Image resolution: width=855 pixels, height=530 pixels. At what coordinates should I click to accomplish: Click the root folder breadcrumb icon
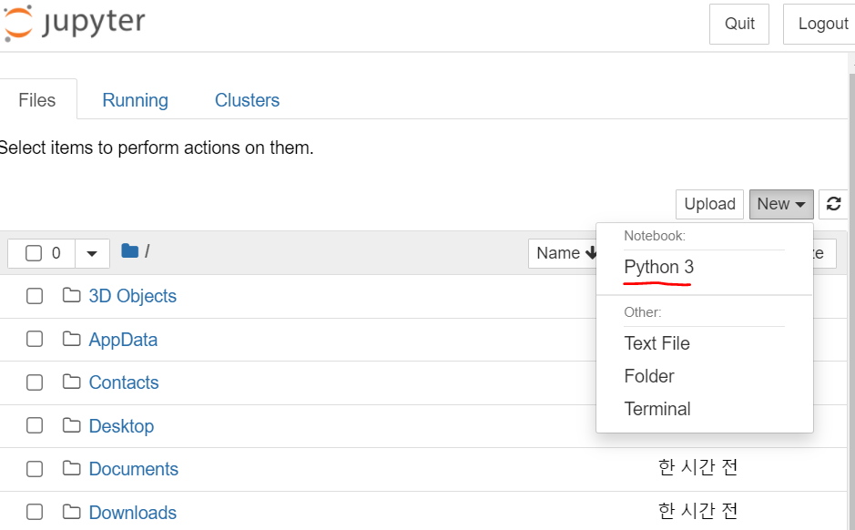pos(129,250)
